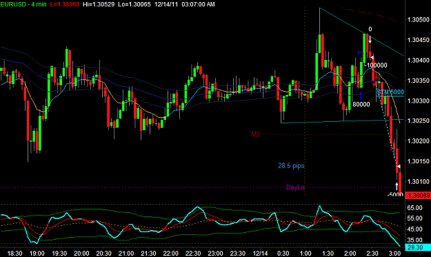Click the 21:30 time axis label

click(x=148, y=253)
